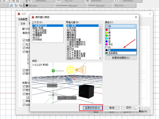Image resolution: width=159 pixels, height=119 pixels.
Task: Toggle the 将功 checkbox in 选项 window
Action: [24, 48]
